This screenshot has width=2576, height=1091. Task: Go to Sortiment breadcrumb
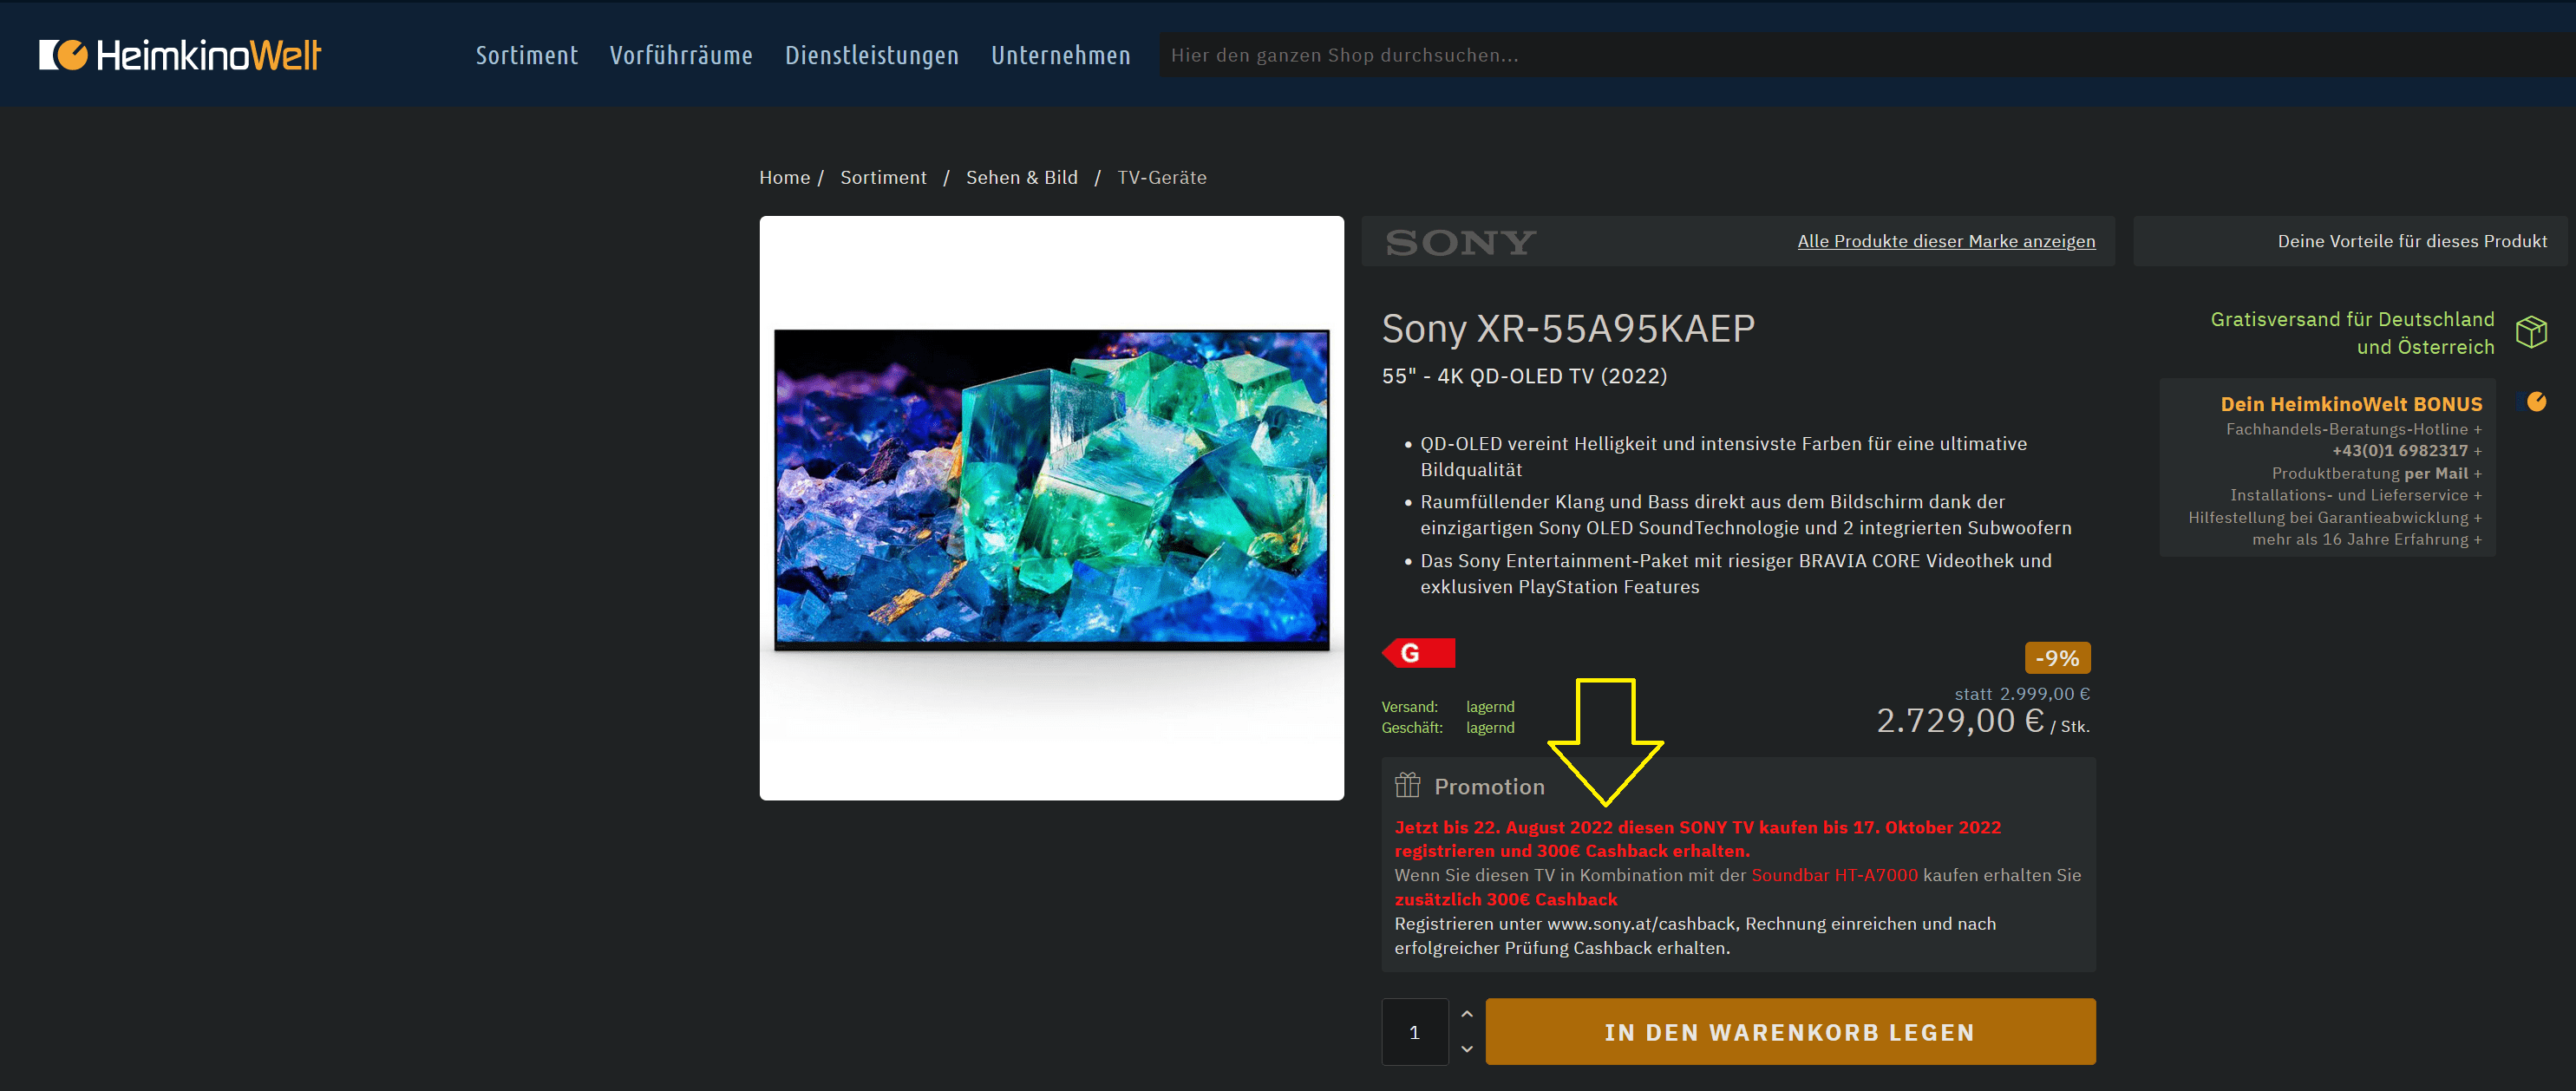click(883, 177)
